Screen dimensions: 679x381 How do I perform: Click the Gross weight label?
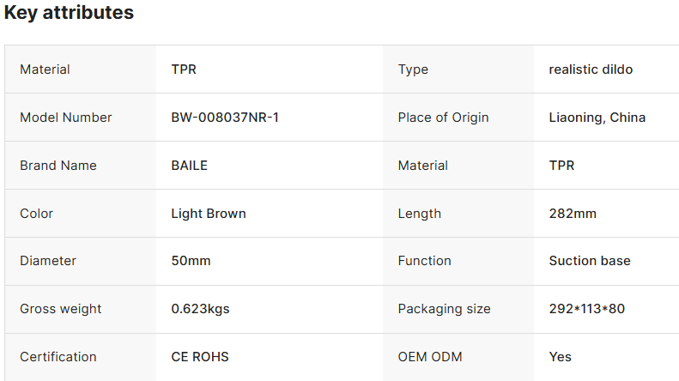(61, 309)
